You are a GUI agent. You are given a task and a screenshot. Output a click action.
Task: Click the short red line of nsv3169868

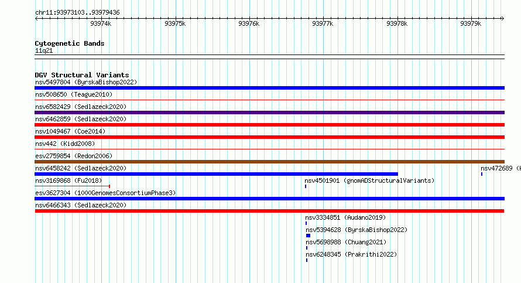(72, 186)
